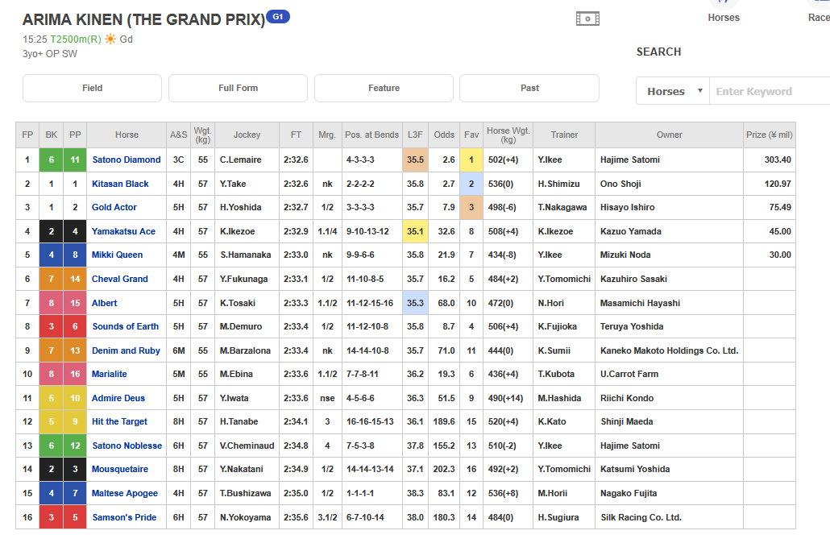Viewport: 830px width, 543px height.
Task: Click the Jockey column header
Action: 247,135
